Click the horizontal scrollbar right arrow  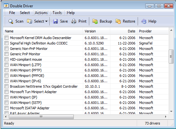(x=166, y=117)
